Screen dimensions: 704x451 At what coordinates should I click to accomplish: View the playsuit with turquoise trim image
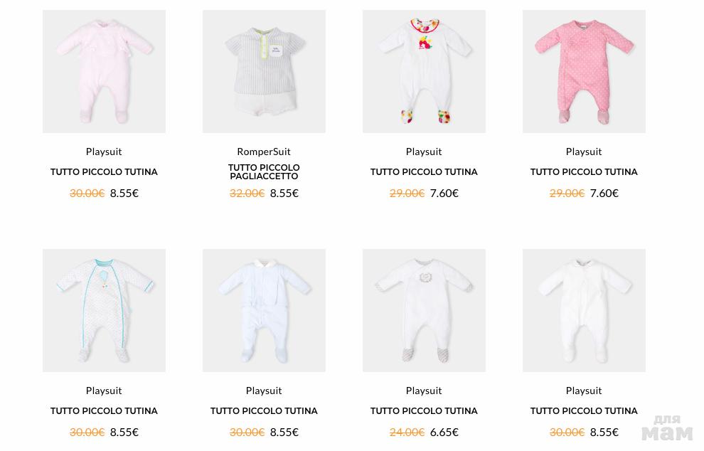104,310
